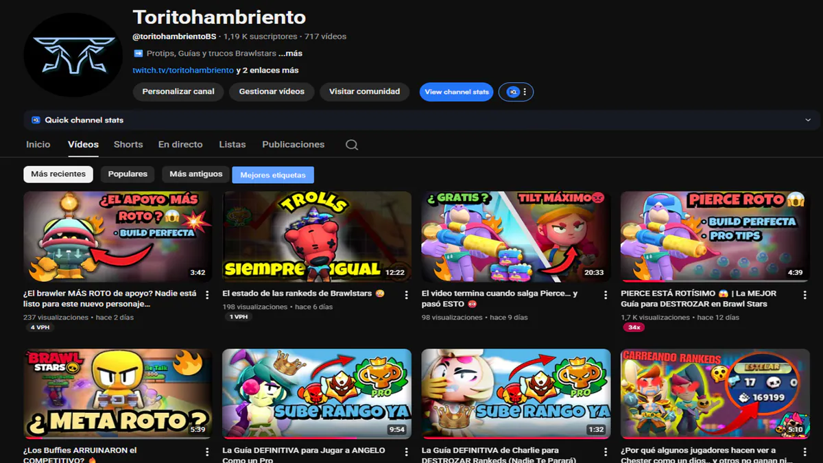Open the 'EL APOYO MÁS ROTO' thumbnail
Screen dimensions: 823x463
point(118,237)
